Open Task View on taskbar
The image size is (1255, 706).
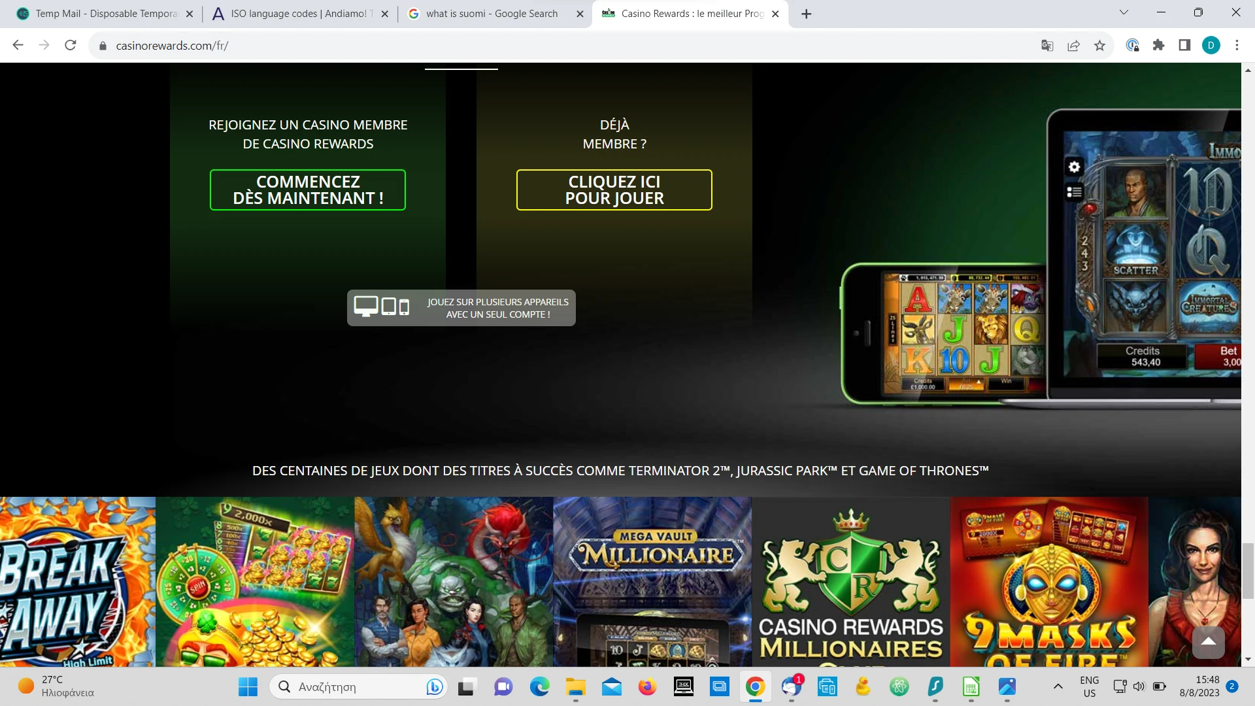pyautogui.click(x=467, y=687)
